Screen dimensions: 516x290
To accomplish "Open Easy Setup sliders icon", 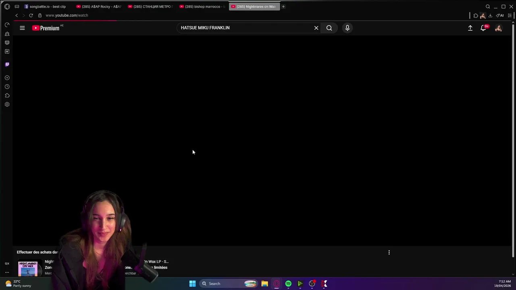I will coord(510,15).
